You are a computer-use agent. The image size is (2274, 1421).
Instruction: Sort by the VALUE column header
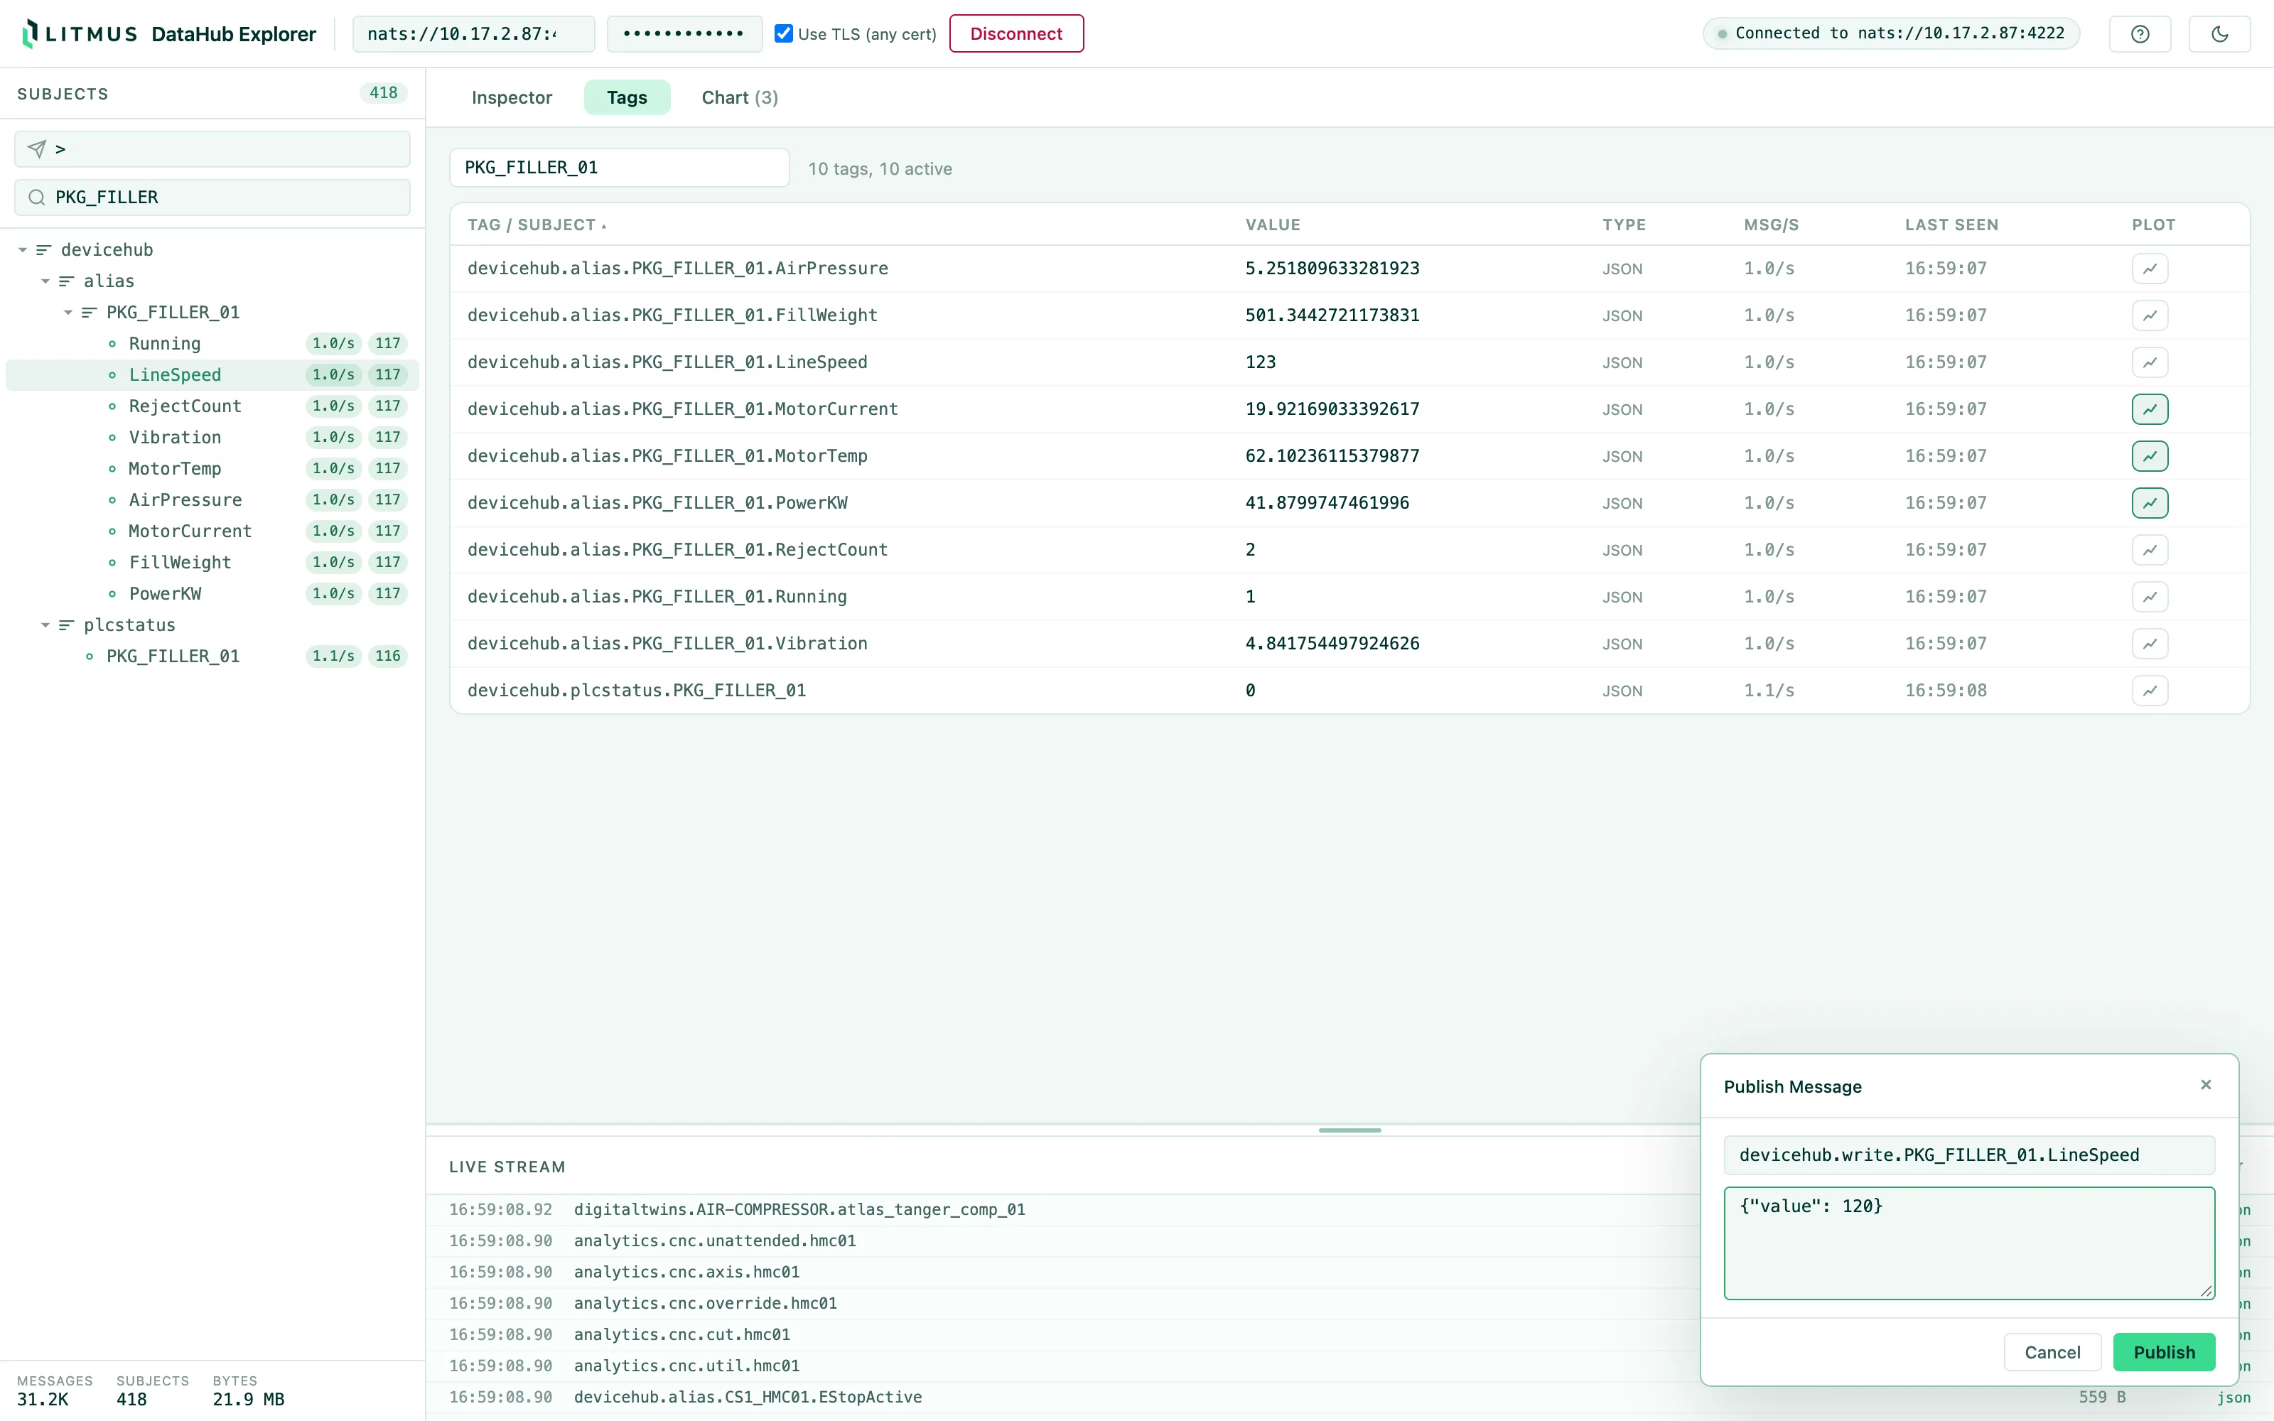coord(1272,225)
